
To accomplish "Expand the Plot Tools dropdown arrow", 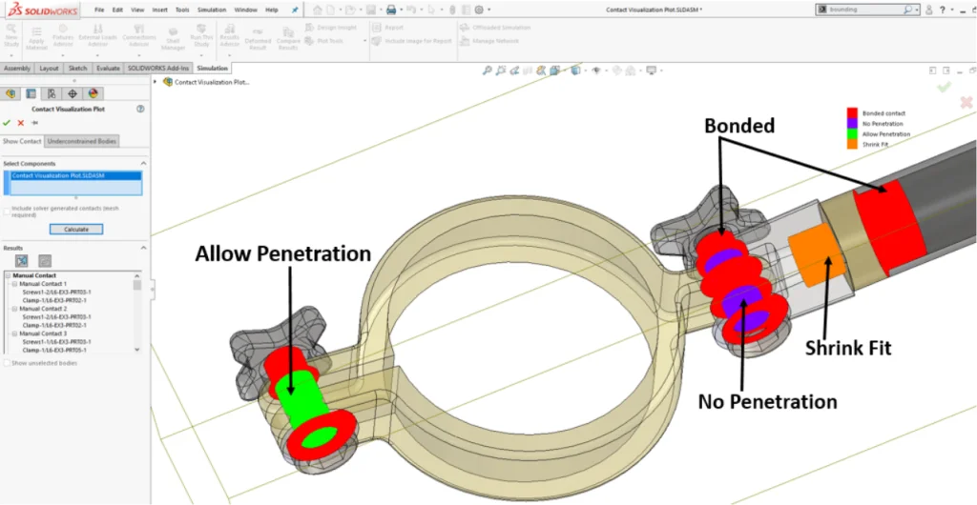I will [365, 41].
